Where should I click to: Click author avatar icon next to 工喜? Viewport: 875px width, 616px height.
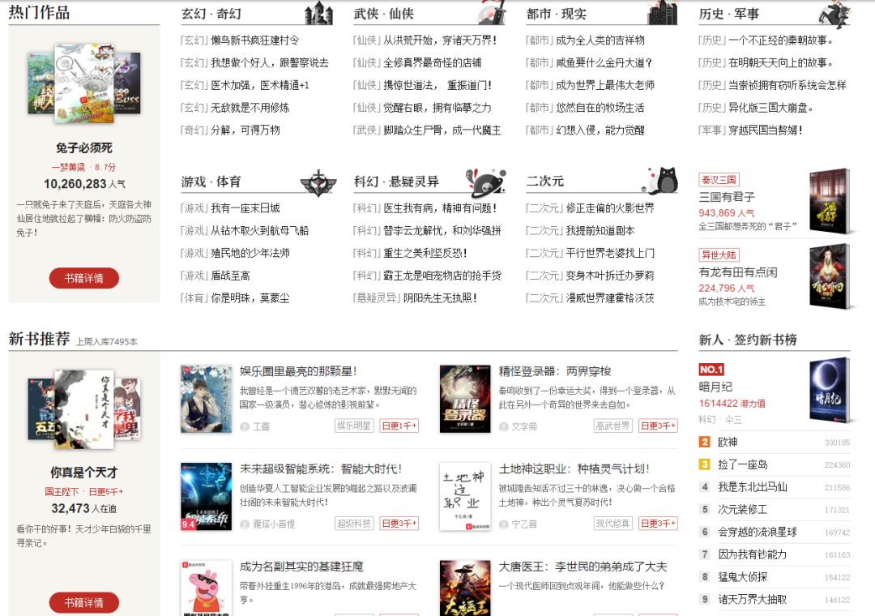[245, 426]
